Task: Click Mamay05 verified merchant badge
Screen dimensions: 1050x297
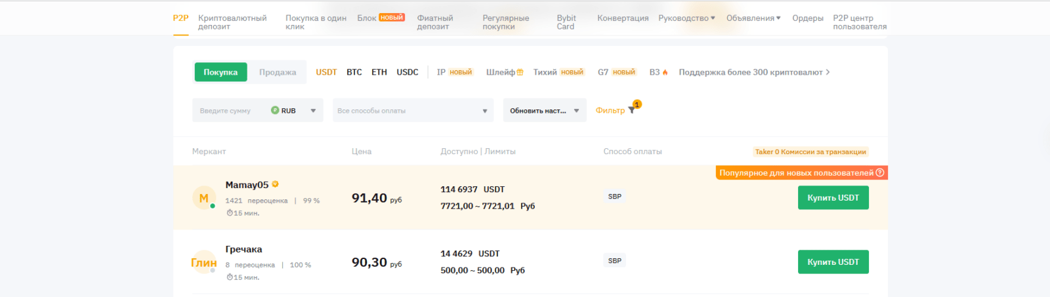Action: pyautogui.click(x=276, y=184)
